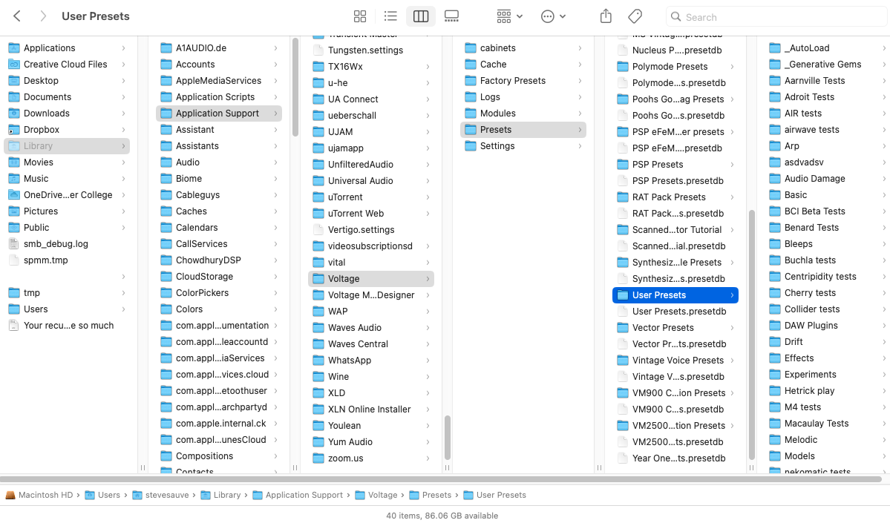The height and width of the screenshot is (523, 890).
Task: Select the Library folder
Action: tap(67, 146)
